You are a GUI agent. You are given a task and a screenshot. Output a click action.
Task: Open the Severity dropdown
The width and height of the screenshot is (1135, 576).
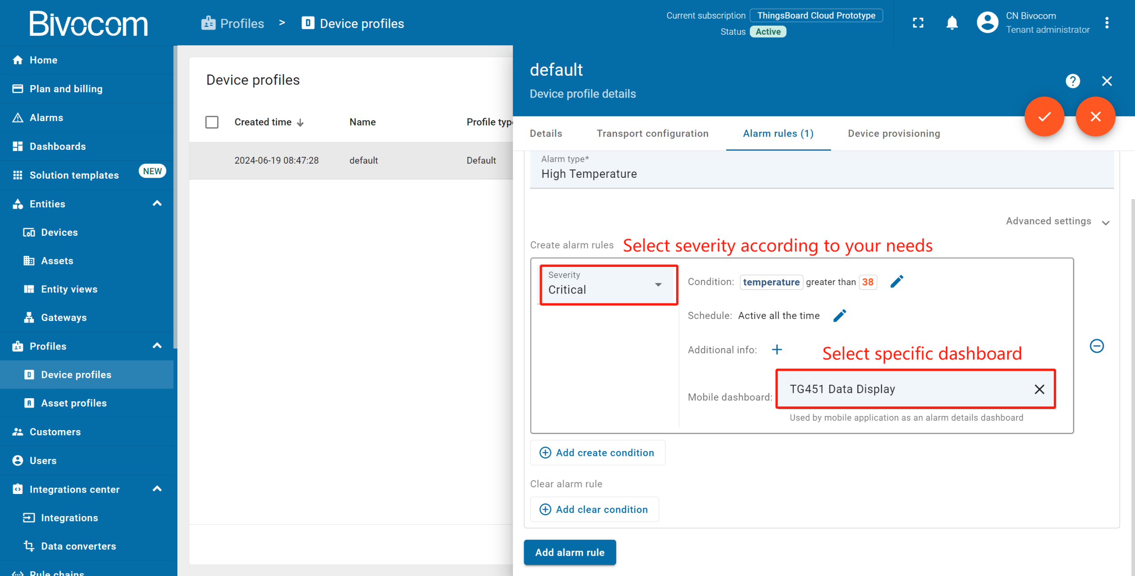point(608,285)
